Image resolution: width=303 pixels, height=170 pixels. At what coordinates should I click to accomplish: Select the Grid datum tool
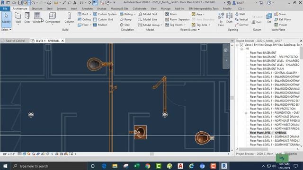tap(257, 22)
